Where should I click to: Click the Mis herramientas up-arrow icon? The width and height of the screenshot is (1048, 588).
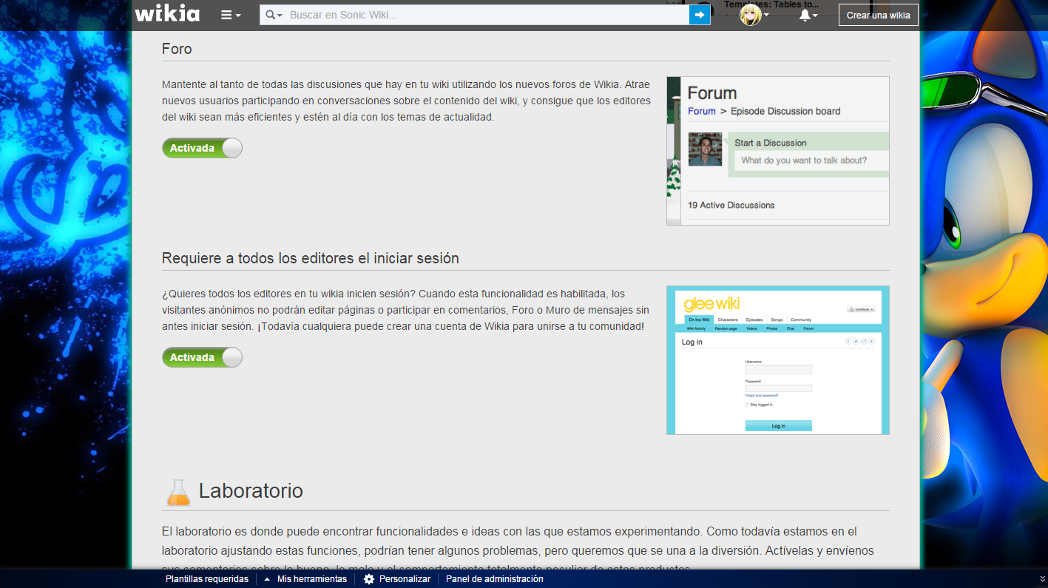[x=267, y=579]
